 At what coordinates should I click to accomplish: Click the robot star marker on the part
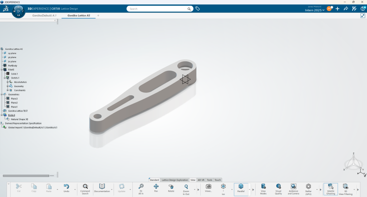(185, 79)
